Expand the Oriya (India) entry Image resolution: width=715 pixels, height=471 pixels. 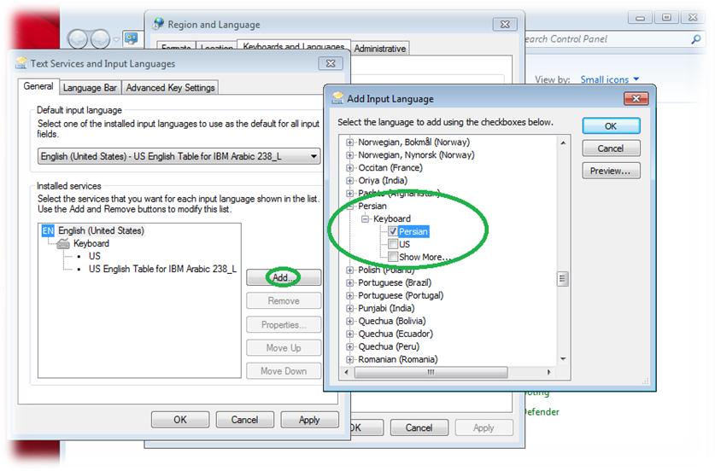[349, 180]
